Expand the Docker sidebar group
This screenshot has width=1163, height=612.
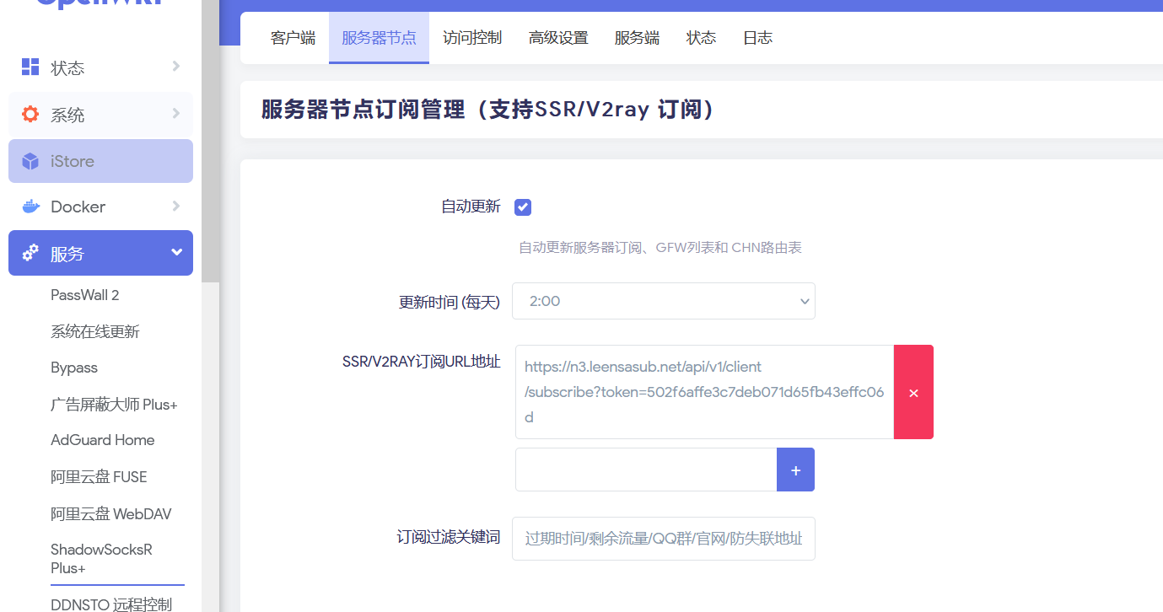pos(175,206)
